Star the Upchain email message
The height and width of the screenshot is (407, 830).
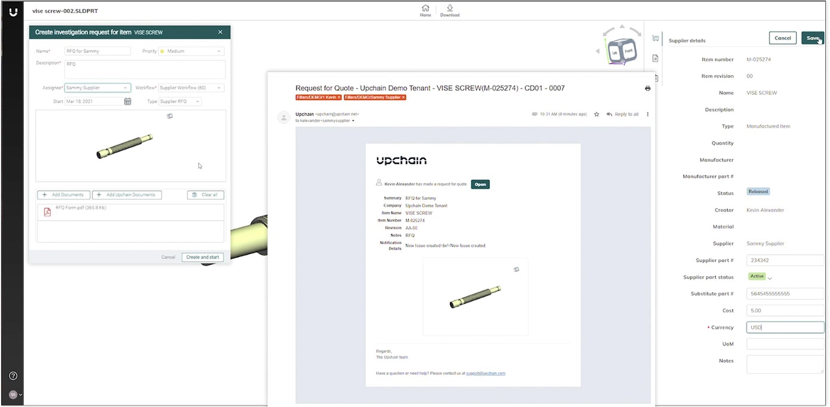tap(596, 114)
